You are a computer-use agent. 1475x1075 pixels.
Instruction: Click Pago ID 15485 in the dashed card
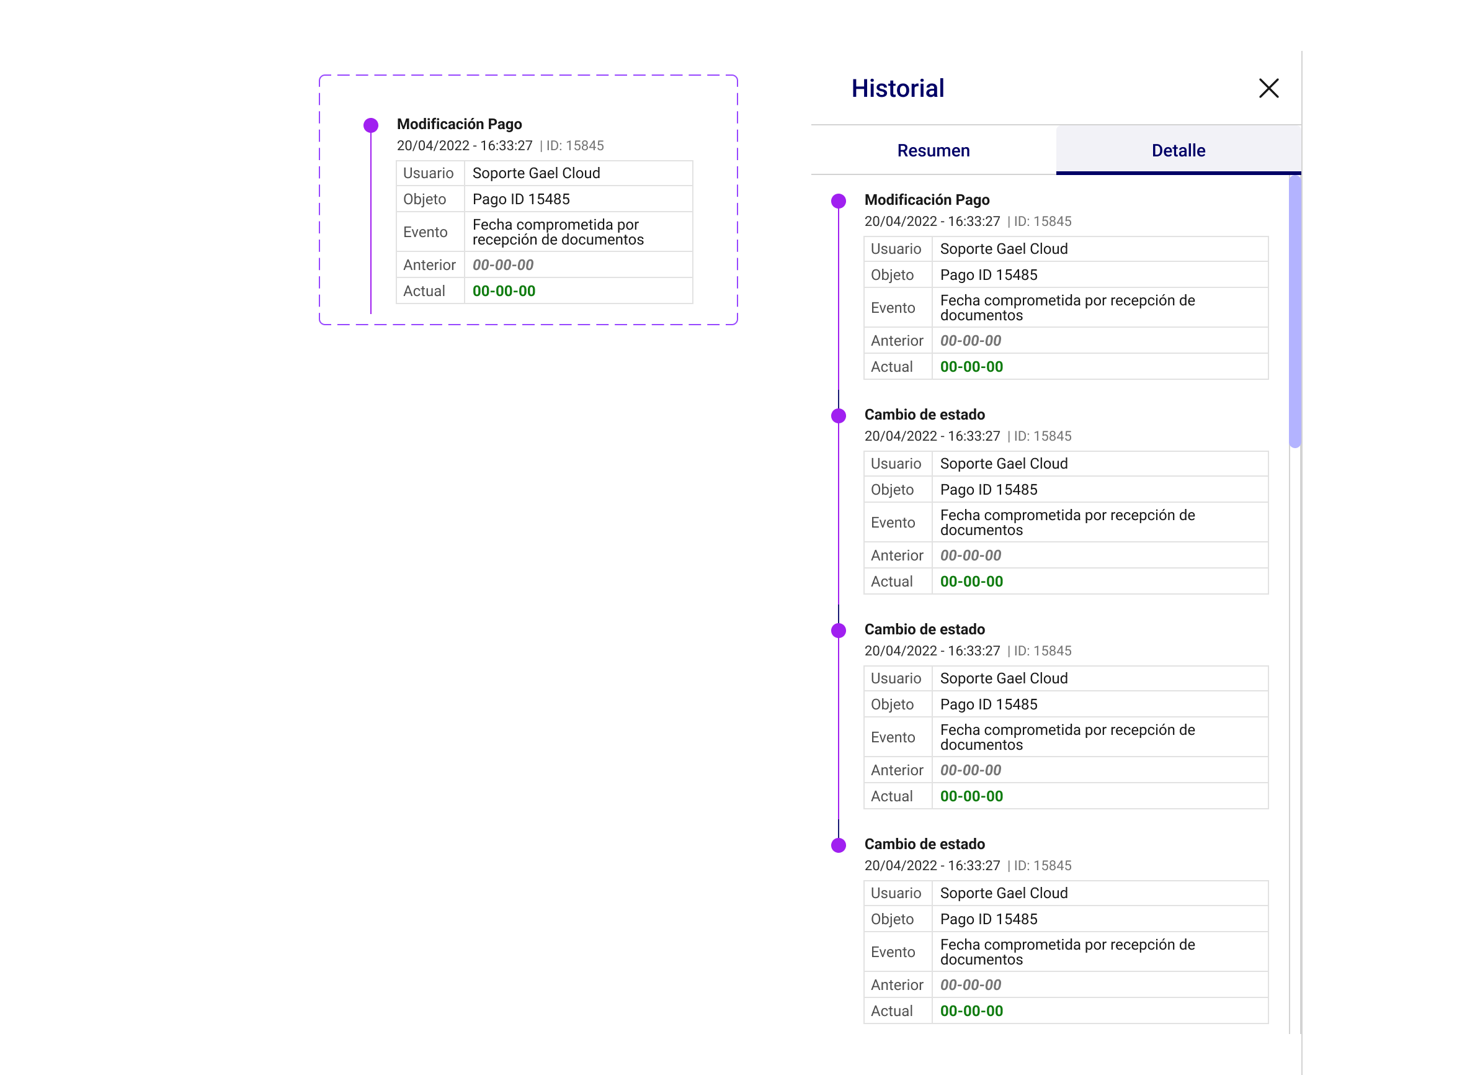tap(521, 199)
